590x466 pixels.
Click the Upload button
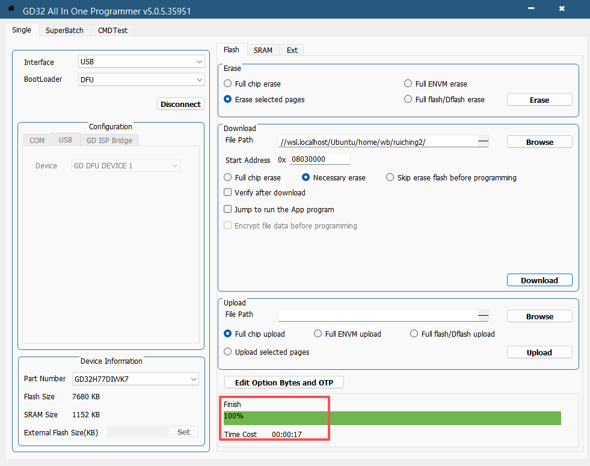click(539, 352)
